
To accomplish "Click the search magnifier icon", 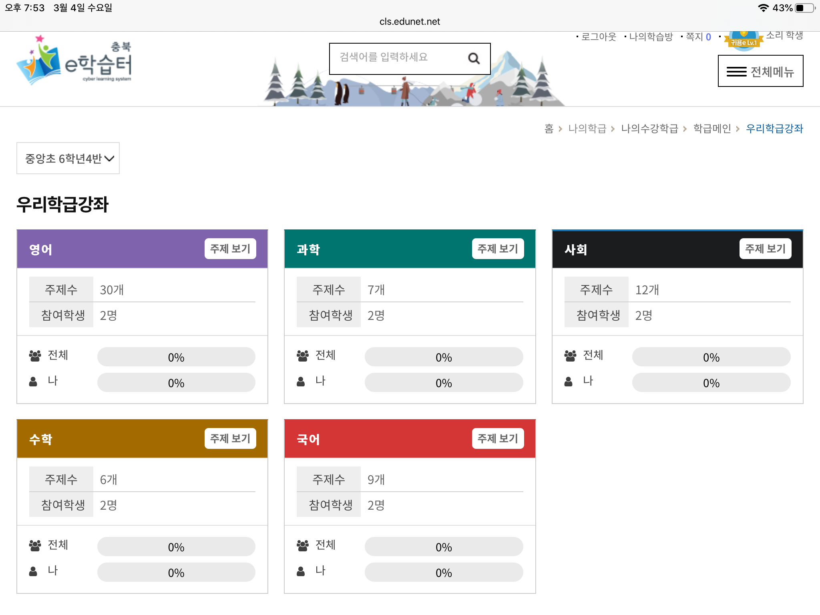I will [474, 58].
